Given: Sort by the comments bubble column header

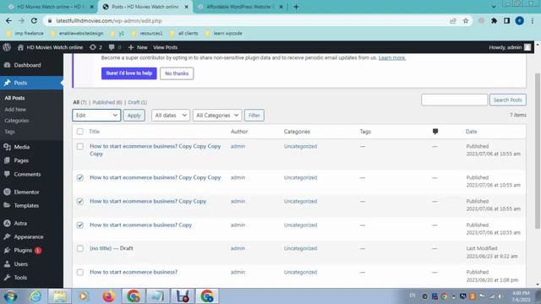Looking at the screenshot, I should click(435, 132).
